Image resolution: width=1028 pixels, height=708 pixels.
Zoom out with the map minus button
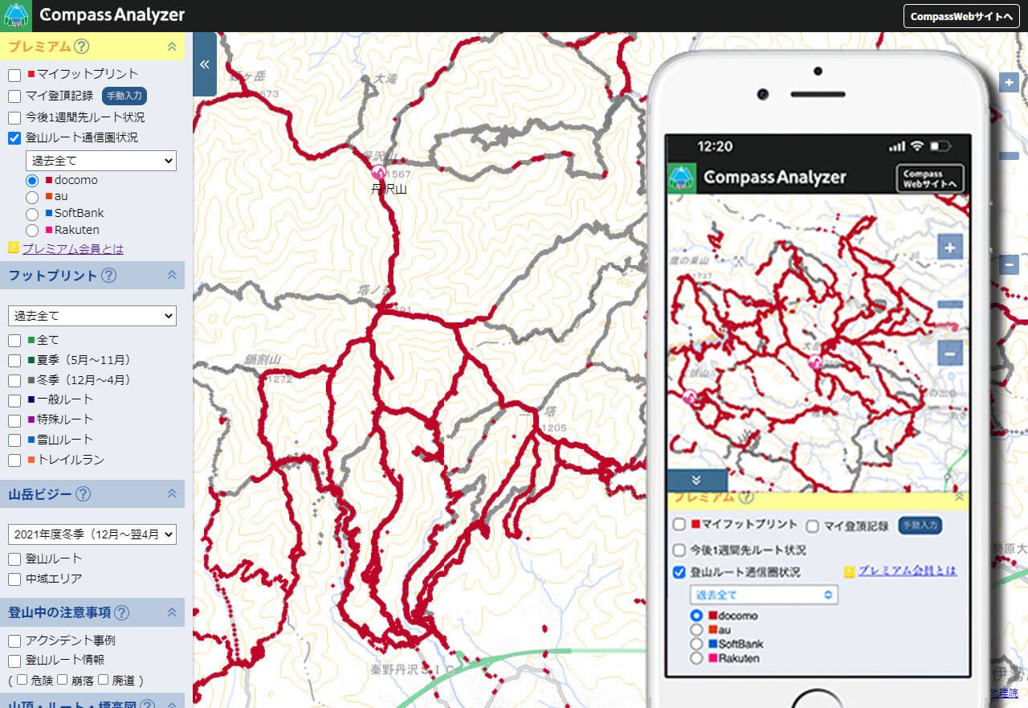pos(1010,264)
